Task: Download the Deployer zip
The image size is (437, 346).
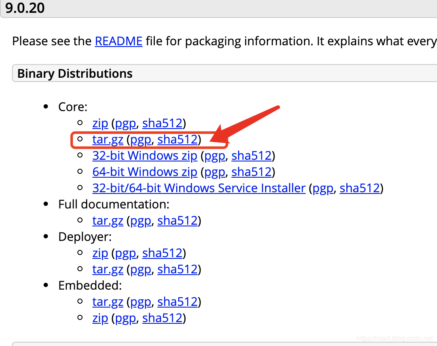Action: [100, 253]
